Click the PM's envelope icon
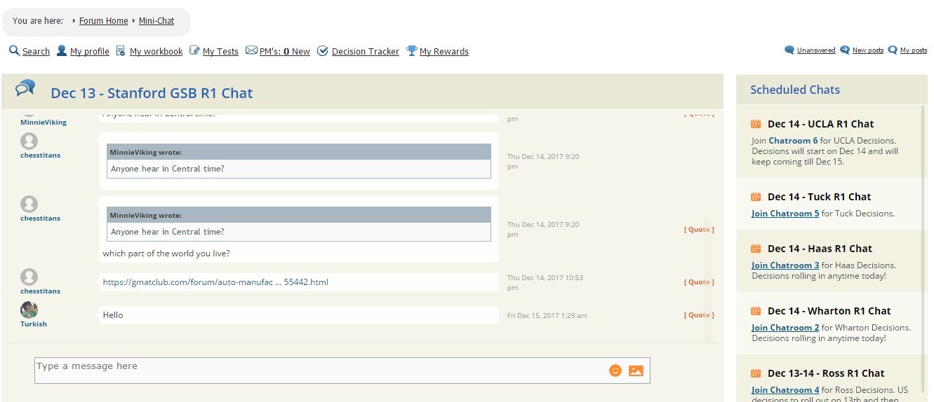Viewport: 934px width, 402px height. [x=251, y=51]
